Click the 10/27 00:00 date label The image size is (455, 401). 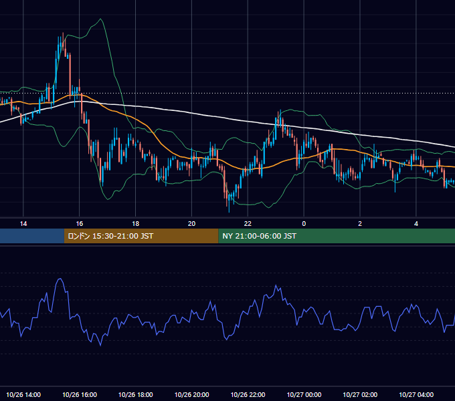[304, 394]
